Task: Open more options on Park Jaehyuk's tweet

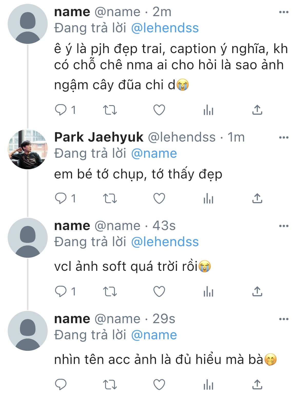Action: click(284, 138)
